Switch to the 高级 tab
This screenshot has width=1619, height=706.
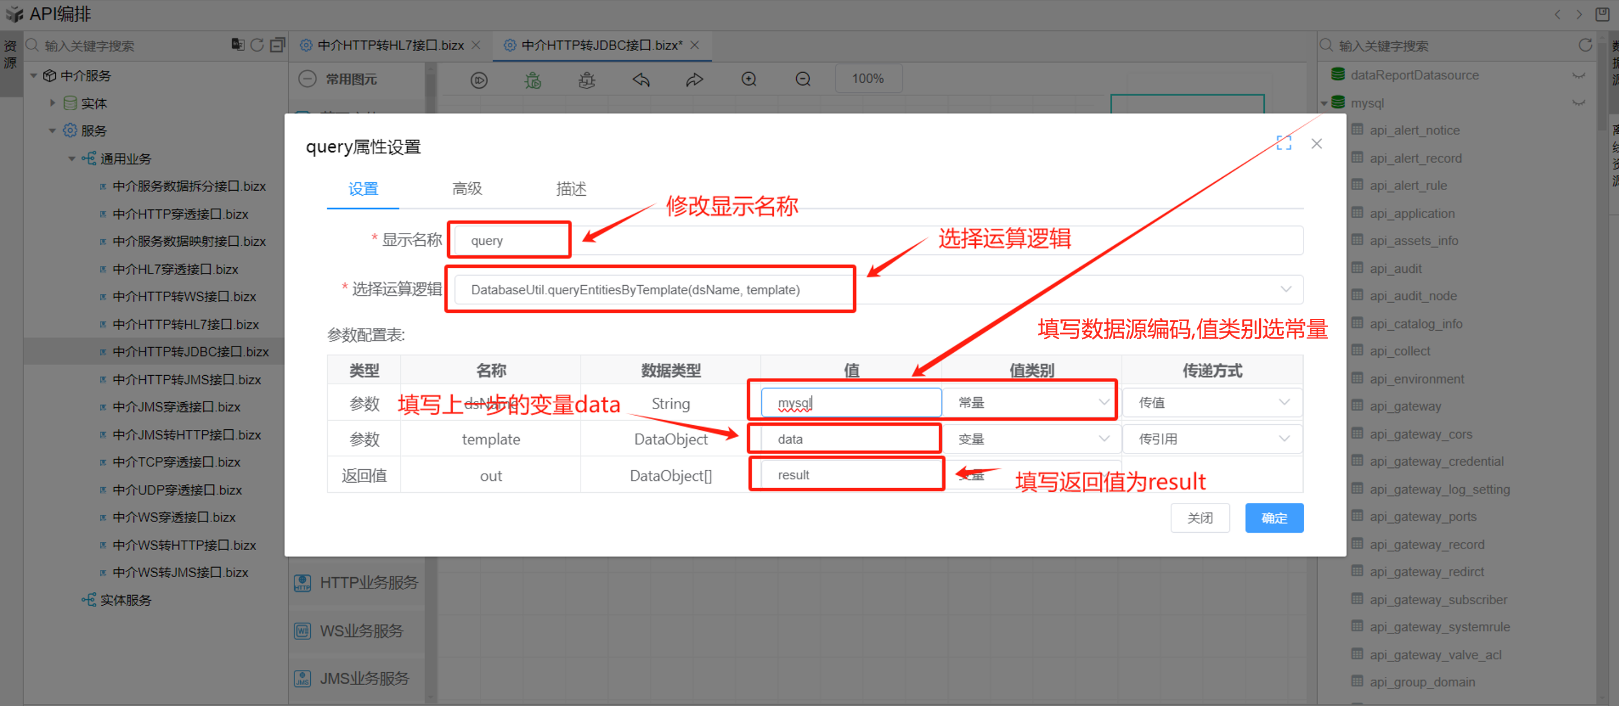tap(467, 188)
